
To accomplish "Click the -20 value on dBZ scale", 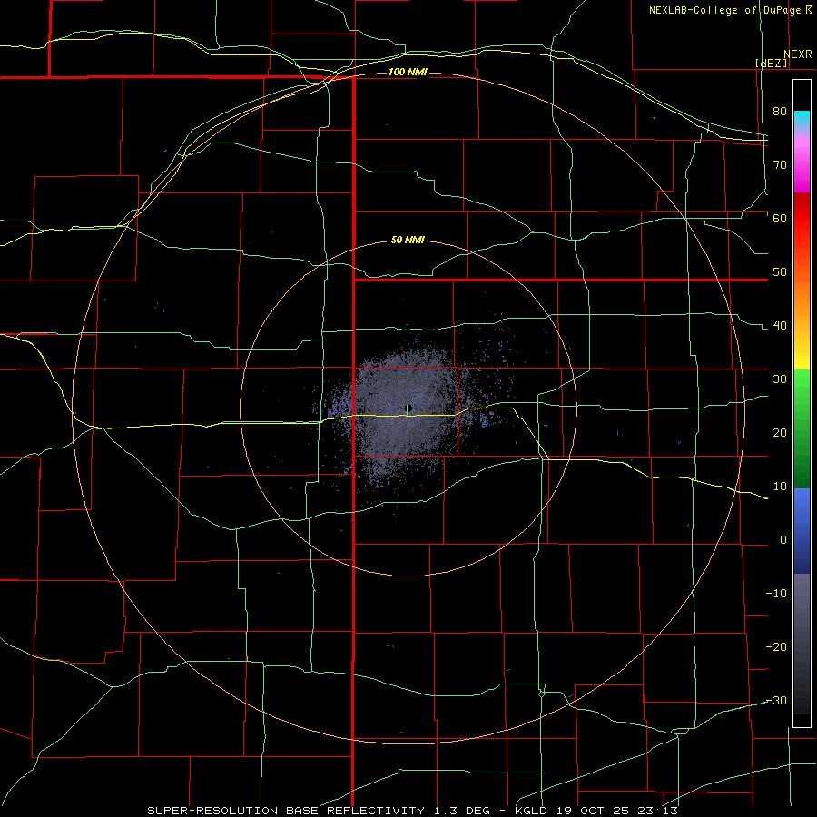I will point(776,647).
